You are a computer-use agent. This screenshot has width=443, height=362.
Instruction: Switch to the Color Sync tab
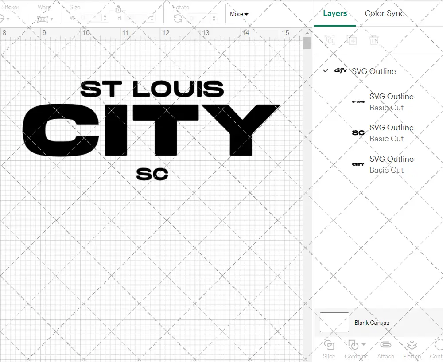385,13
